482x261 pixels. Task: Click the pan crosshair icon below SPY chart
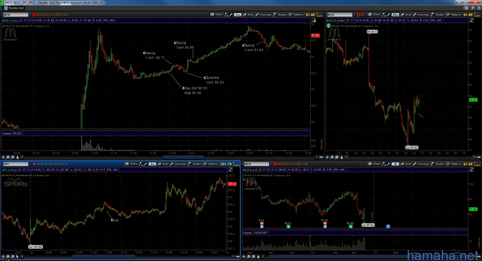coord(3,256)
